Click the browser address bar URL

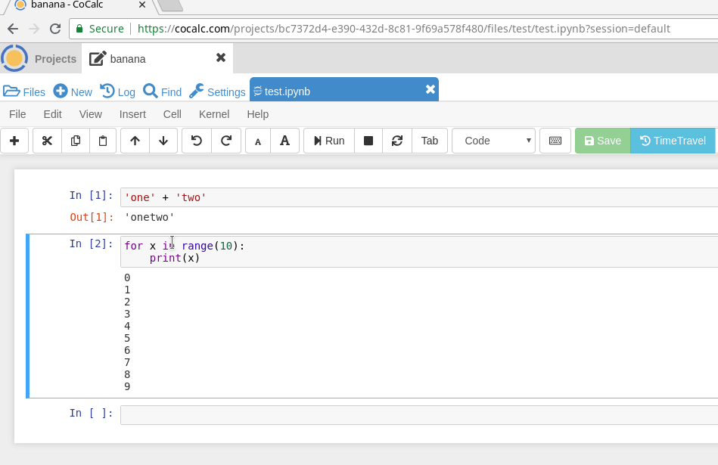(x=403, y=29)
